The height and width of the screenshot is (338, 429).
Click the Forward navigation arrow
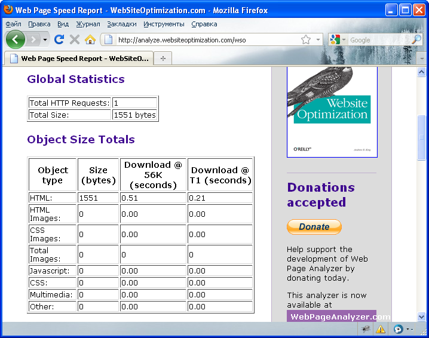click(x=33, y=40)
